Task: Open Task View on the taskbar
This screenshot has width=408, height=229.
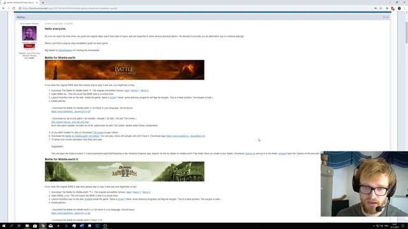Action: [19, 226]
